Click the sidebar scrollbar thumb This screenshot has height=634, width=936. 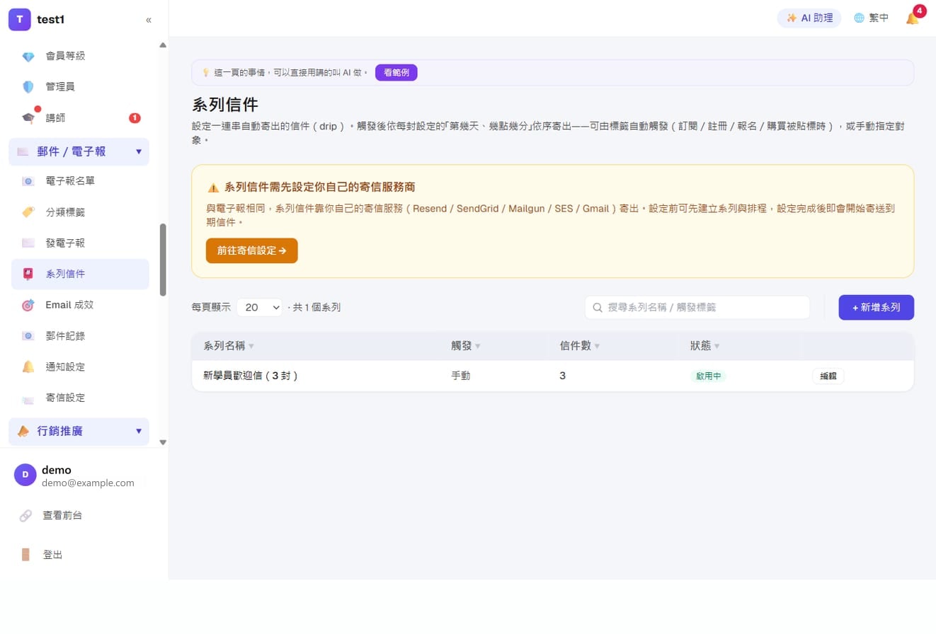pyautogui.click(x=163, y=260)
